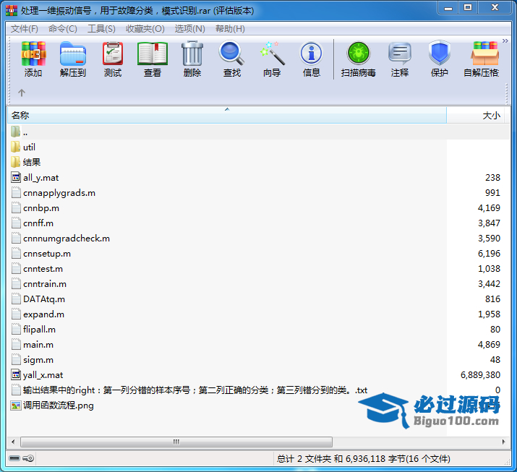The height and width of the screenshot is (472, 517).
Task: Select cnnnumgradcheck.m file
Action: click(x=67, y=239)
